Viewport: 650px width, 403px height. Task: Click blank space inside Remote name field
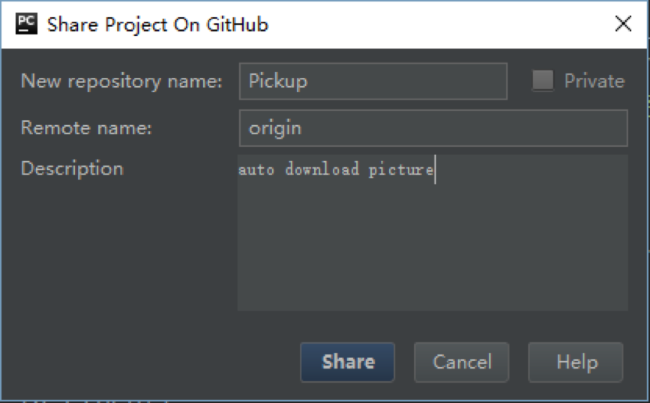pos(464,128)
